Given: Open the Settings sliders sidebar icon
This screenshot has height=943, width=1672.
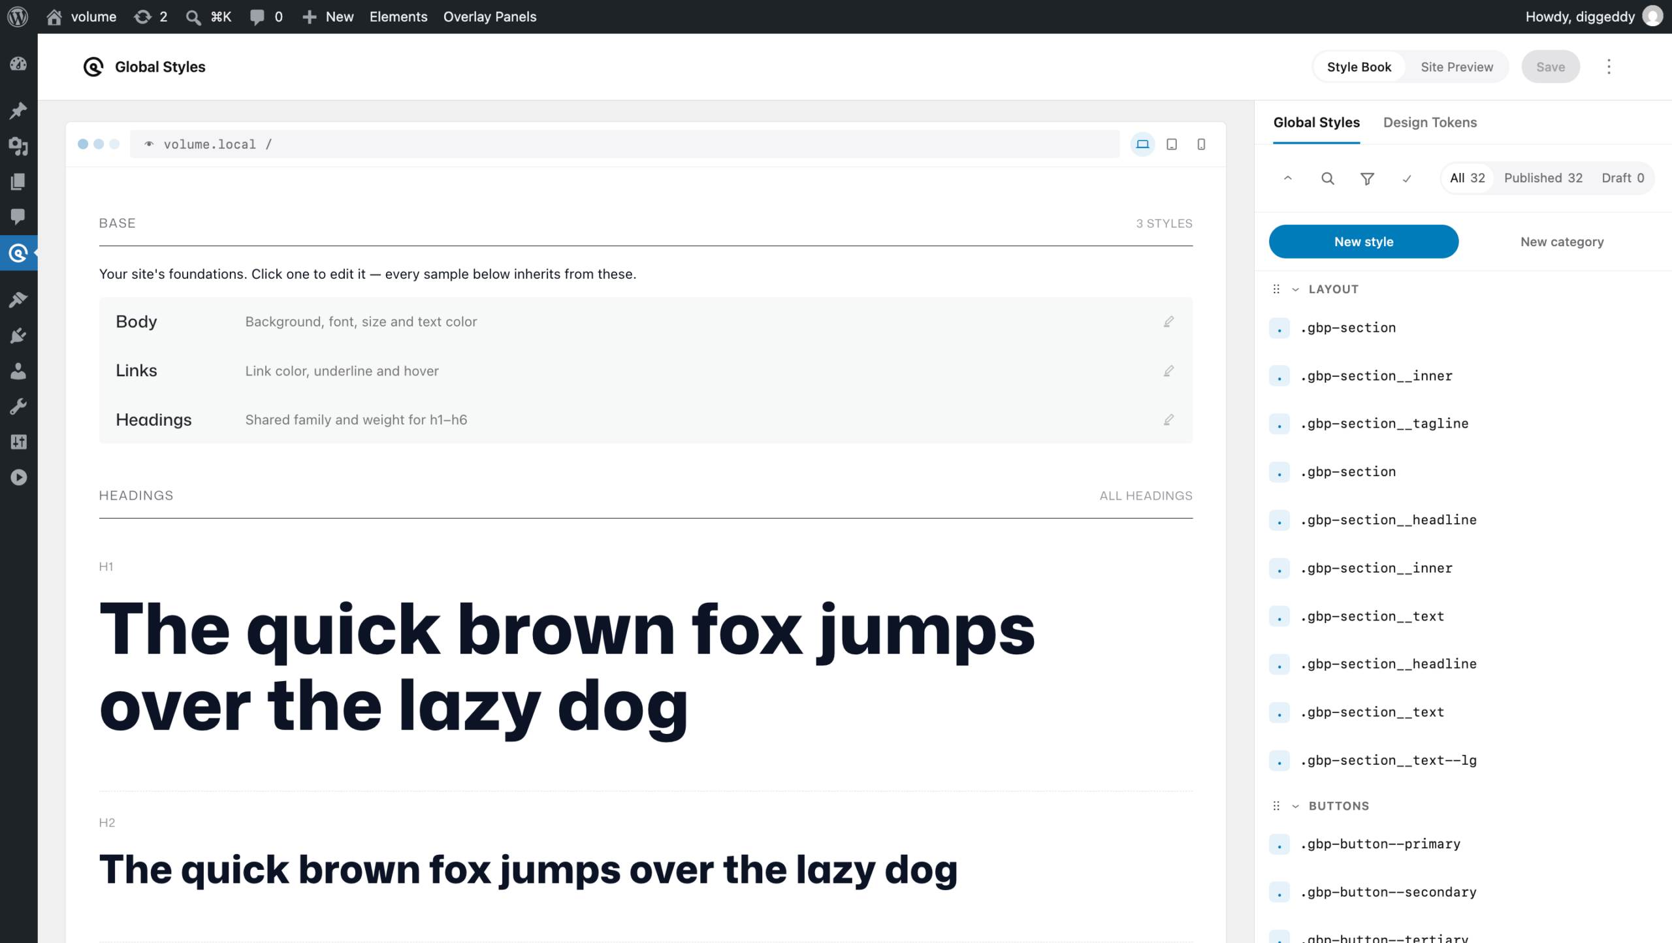Looking at the screenshot, I should click(18, 442).
